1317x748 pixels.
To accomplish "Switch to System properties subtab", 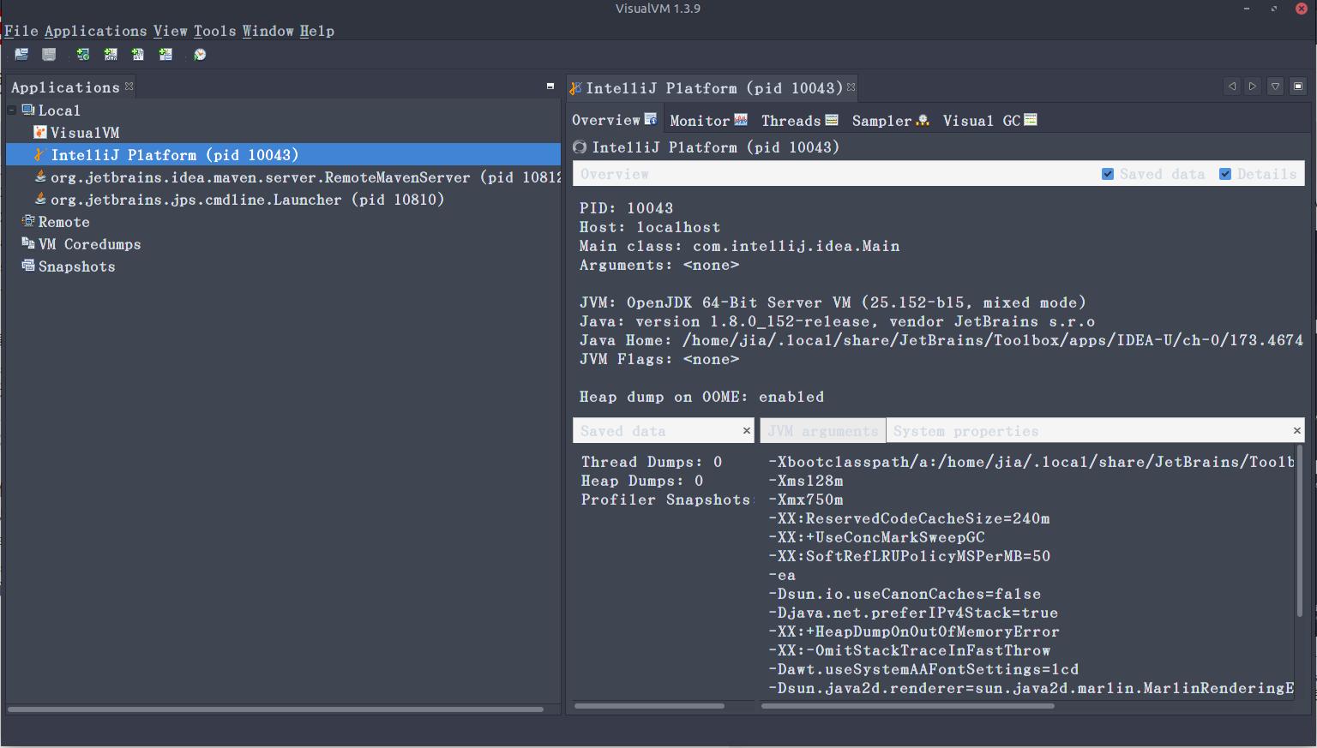I will (965, 431).
